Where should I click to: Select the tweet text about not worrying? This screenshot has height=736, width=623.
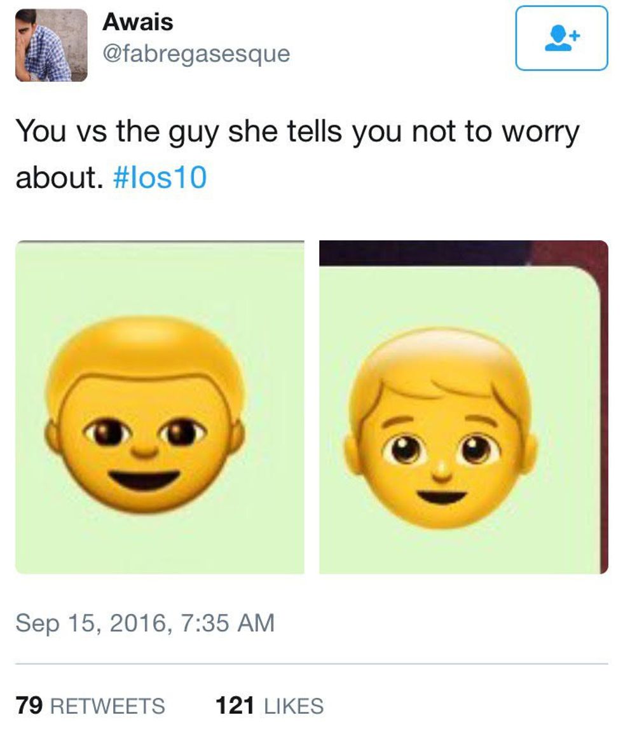[297, 154]
